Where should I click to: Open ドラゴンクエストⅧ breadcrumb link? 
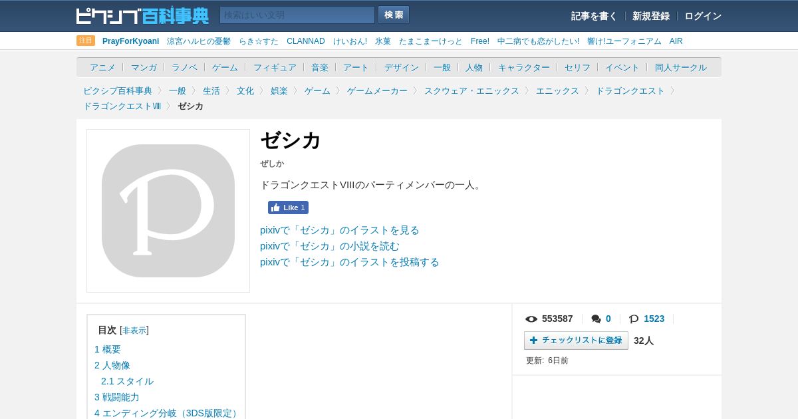click(122, 106)
